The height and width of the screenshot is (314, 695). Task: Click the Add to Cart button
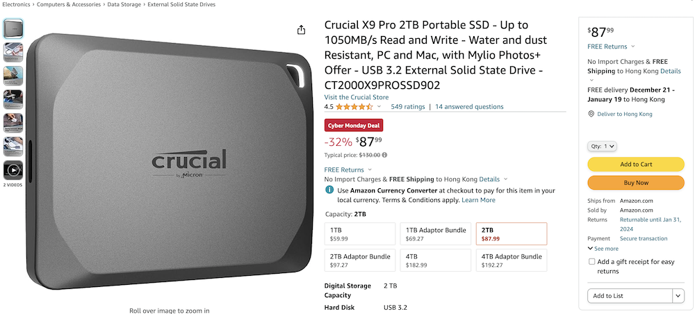(636, 165)
